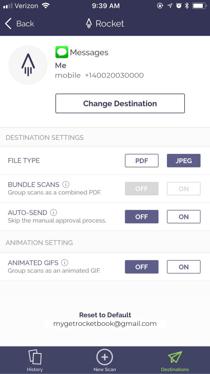Open info icon next to Auto-Send
Viewport: 210px width, 374px height.
pyautogui.click(x=54, y=213)
